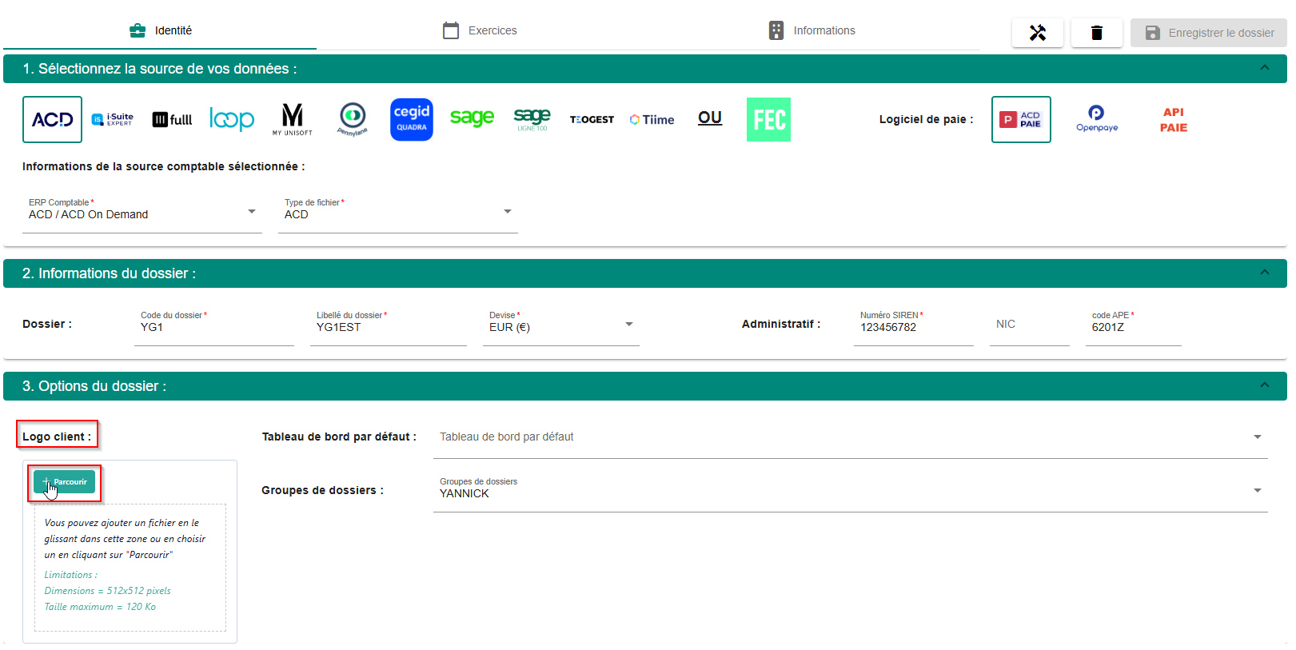Viewport: 1296px width, 650px height.
Task: Select the Sage Ligne 100 logo
Action: [532, 119]
